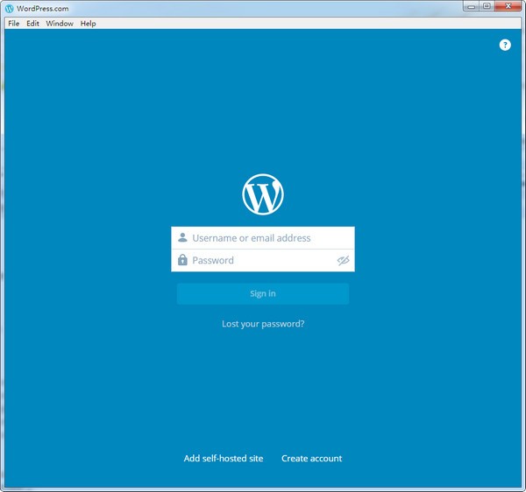Maximize the WordPress.com window
The image size is (526, 492).
[x=487, y=6]
